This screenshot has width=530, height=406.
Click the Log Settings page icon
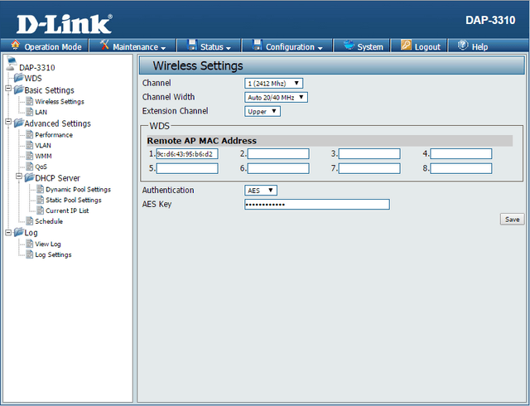tap(30, 254)
